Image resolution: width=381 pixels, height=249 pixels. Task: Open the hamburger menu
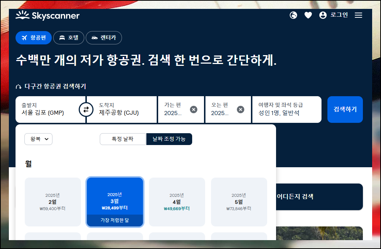[x=358, y=15]
